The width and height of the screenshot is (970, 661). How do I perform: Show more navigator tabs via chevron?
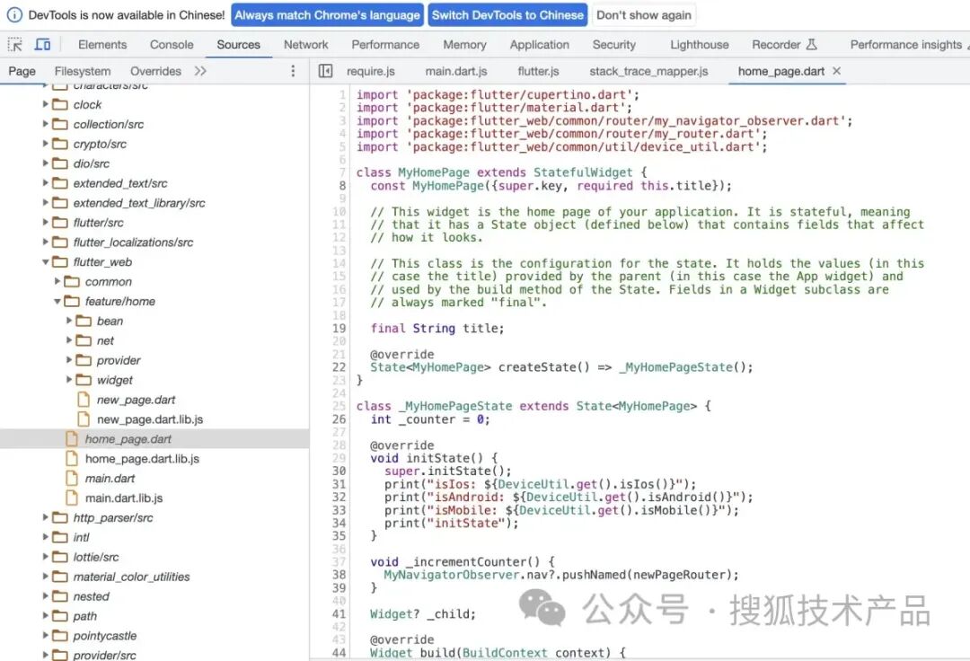pos(199,71)
